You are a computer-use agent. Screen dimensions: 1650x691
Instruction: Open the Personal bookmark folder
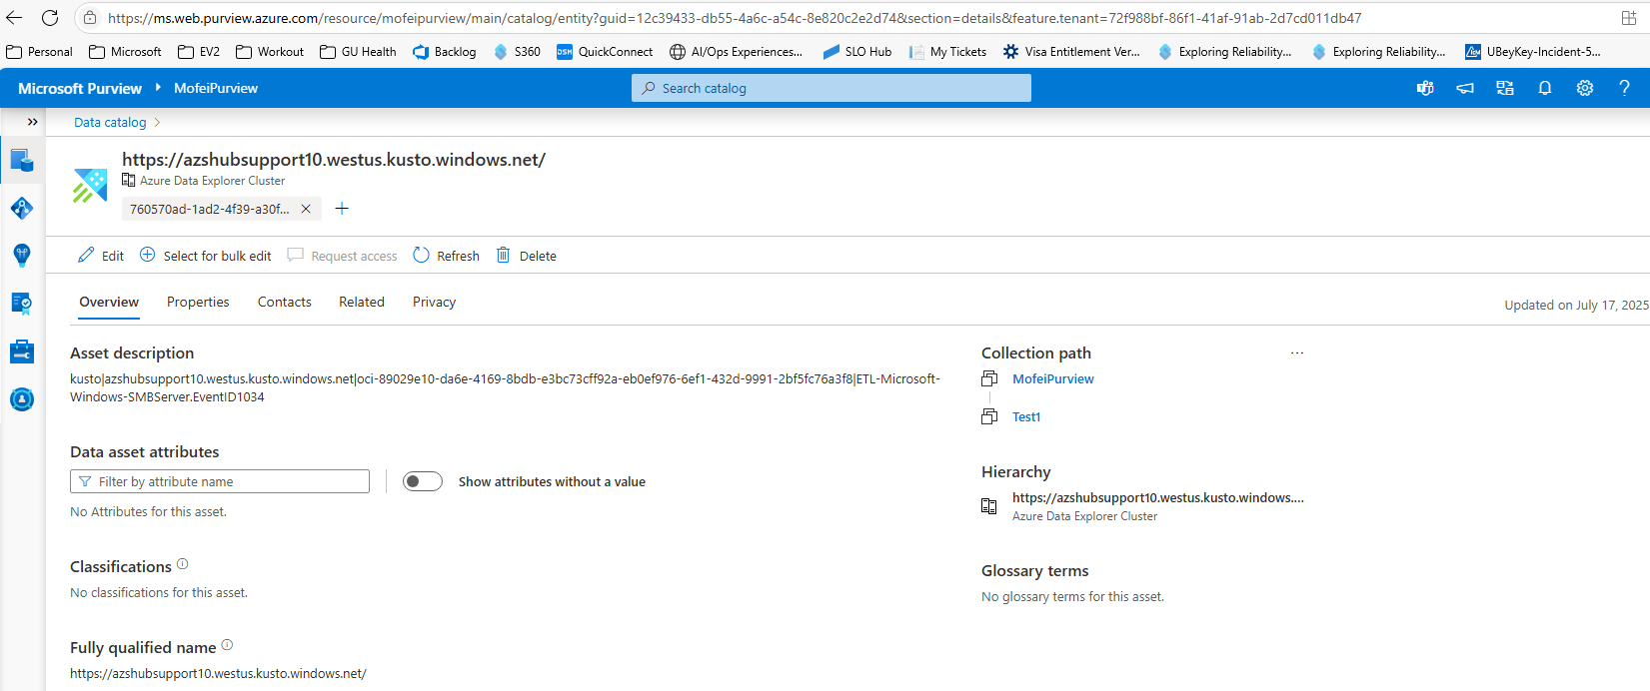click(40, 52)
